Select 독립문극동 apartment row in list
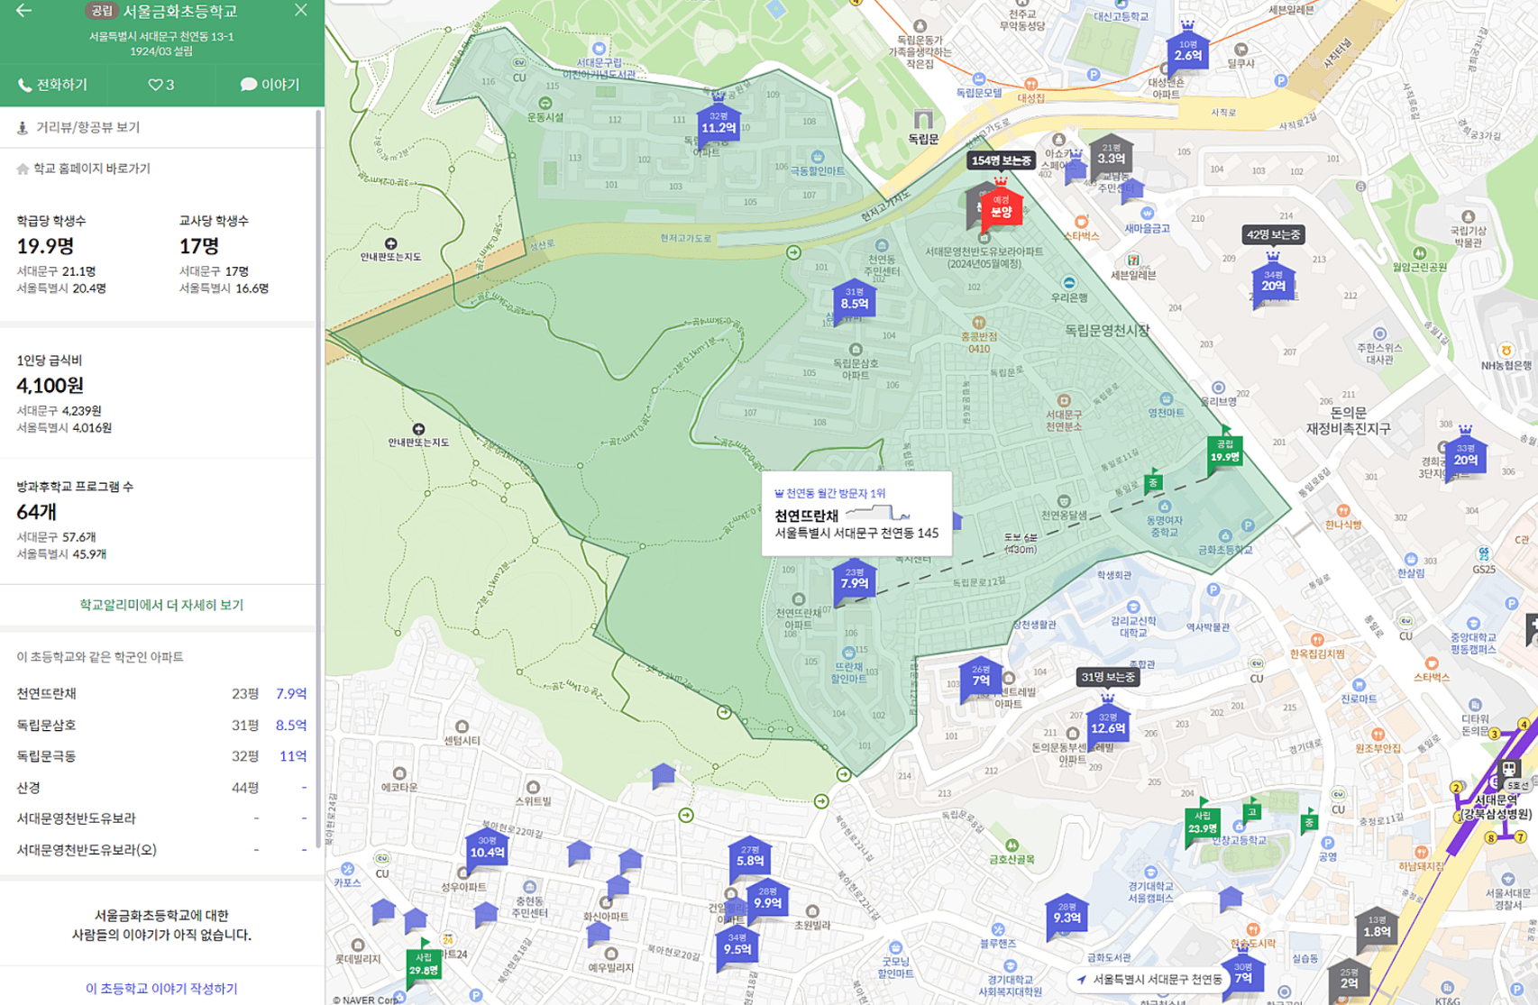 (161, 756)
